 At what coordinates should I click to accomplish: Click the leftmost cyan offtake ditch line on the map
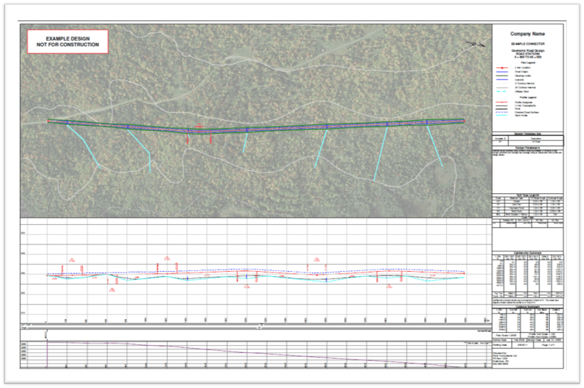(83, 145)
